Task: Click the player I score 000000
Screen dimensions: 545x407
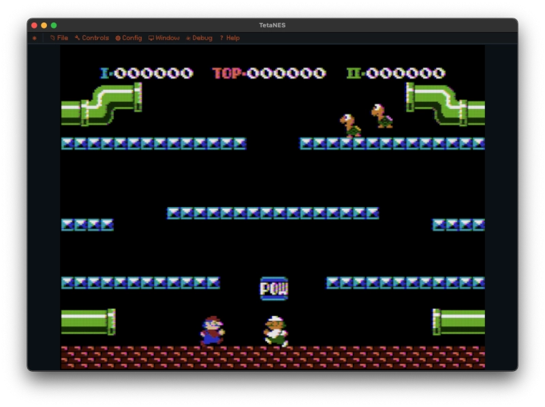Action: click(x=153, y=73)
